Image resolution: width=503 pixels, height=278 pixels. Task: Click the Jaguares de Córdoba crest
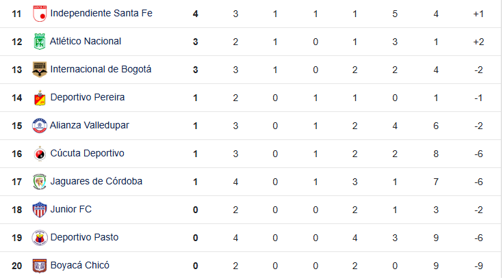coord(40,182)
